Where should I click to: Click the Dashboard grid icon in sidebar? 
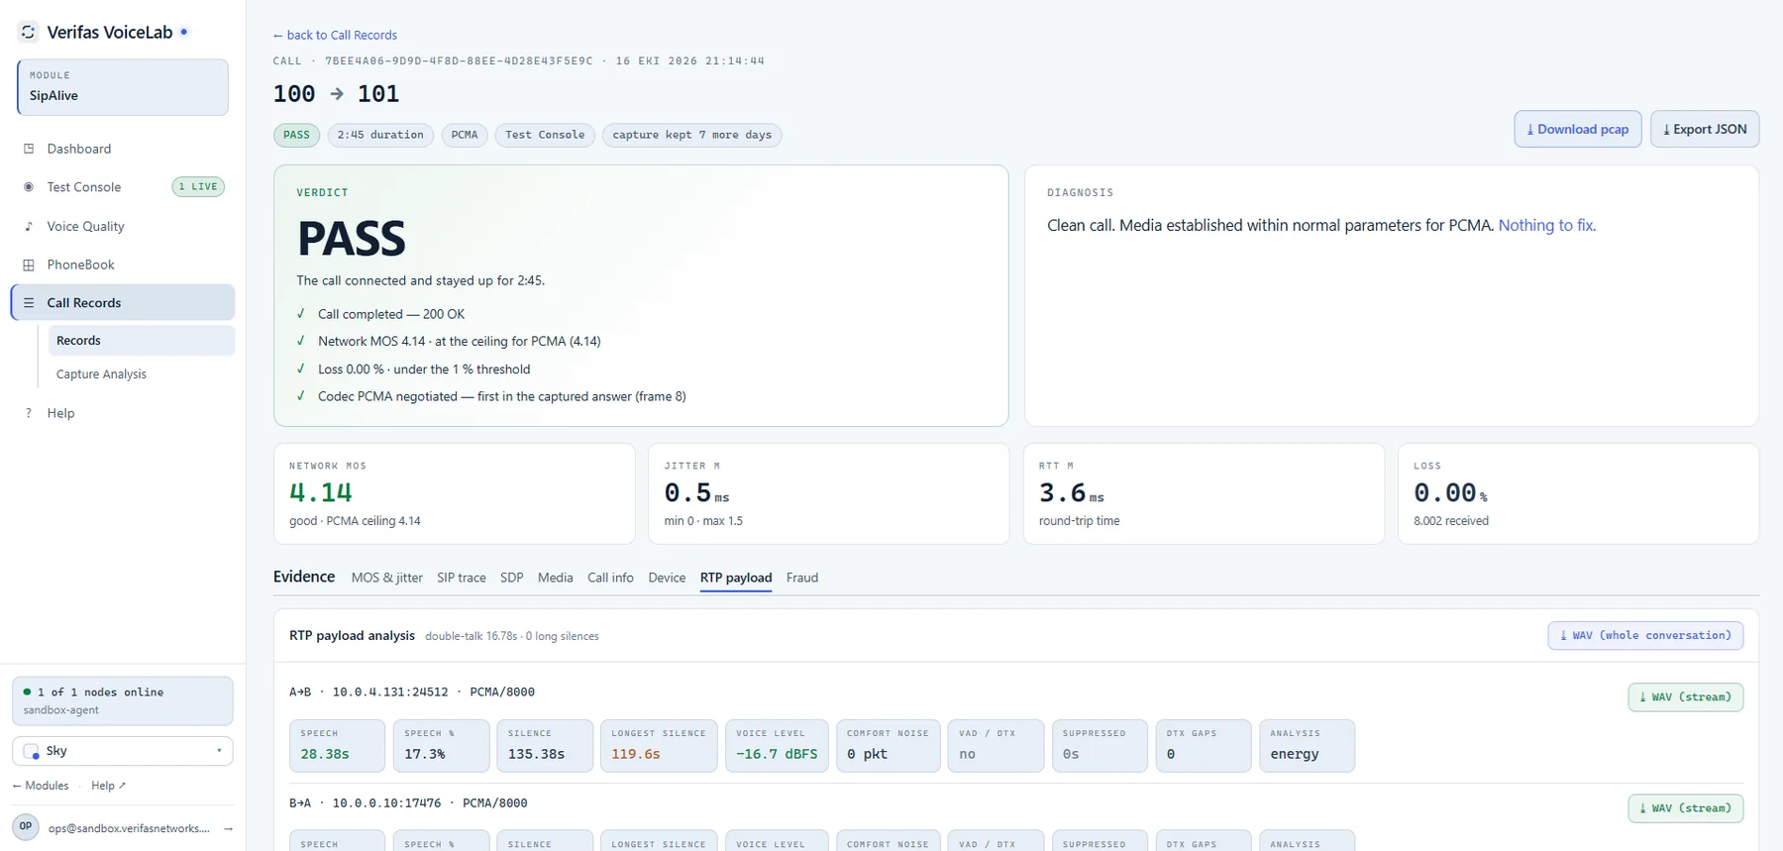[29, 149]
